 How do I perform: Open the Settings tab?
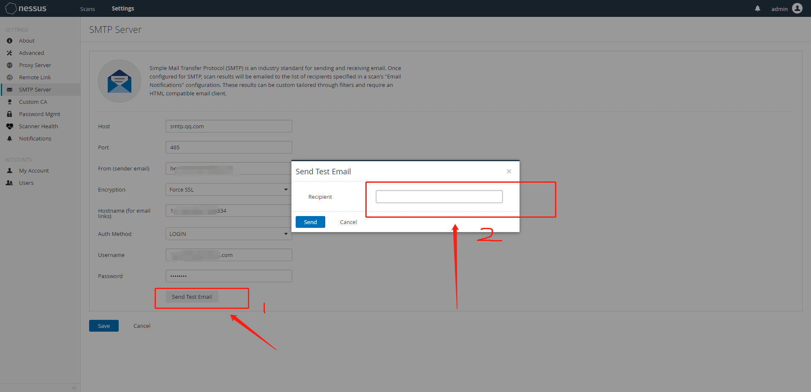(123, 8)
